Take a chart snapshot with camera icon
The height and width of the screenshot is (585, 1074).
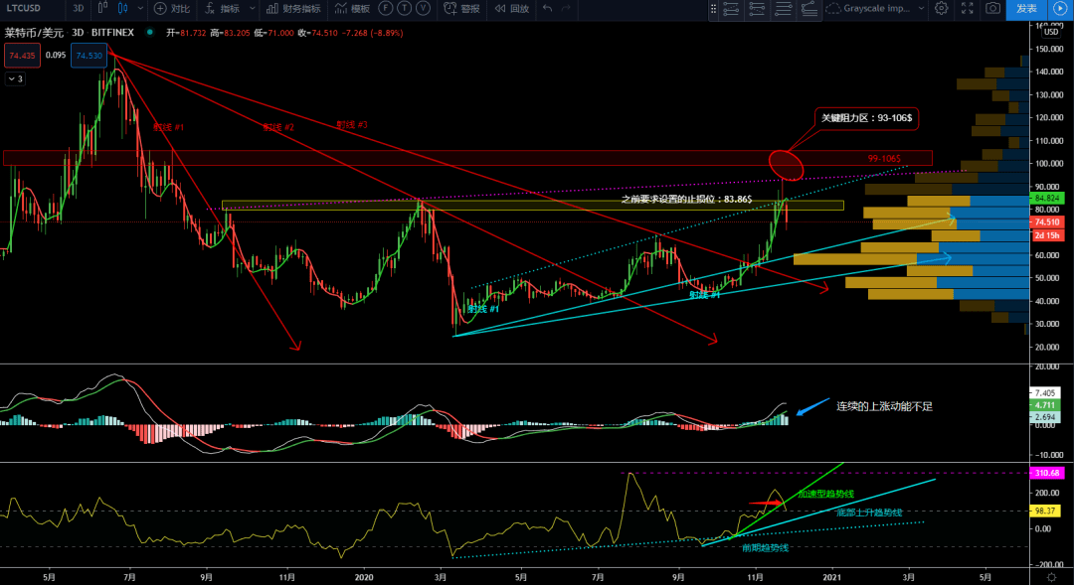[992, 9]
